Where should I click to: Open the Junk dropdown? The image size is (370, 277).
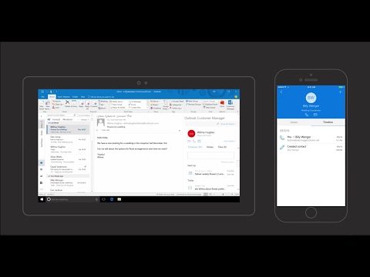56,108
